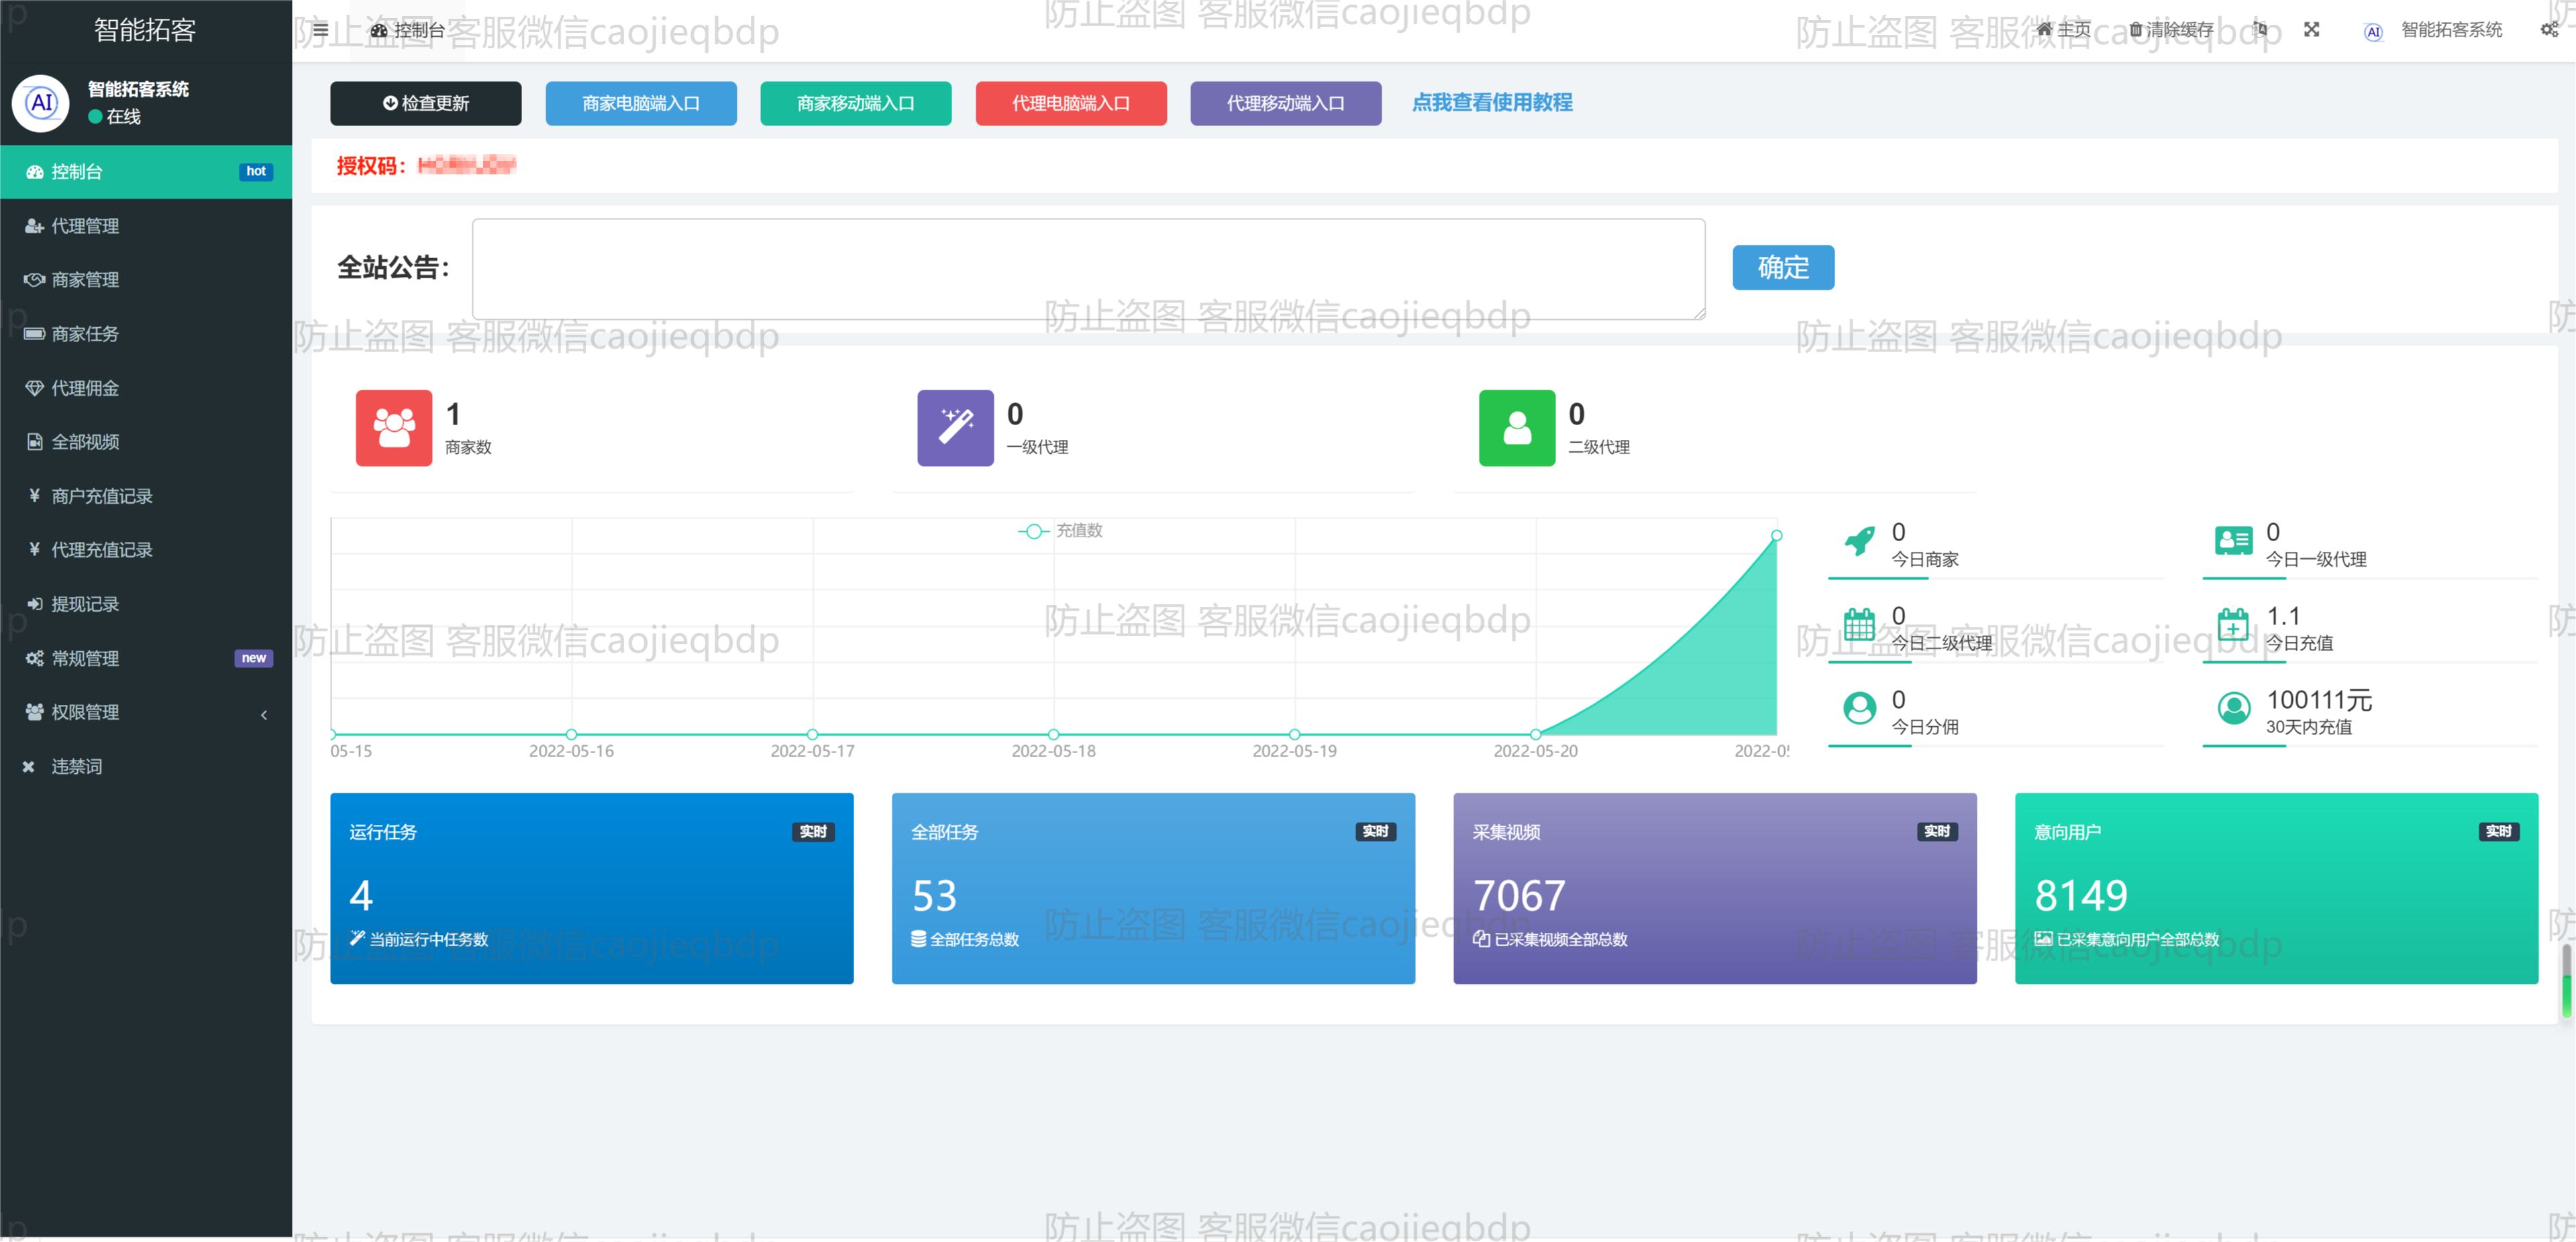Go to 主页 home link

coord(2064,30)
